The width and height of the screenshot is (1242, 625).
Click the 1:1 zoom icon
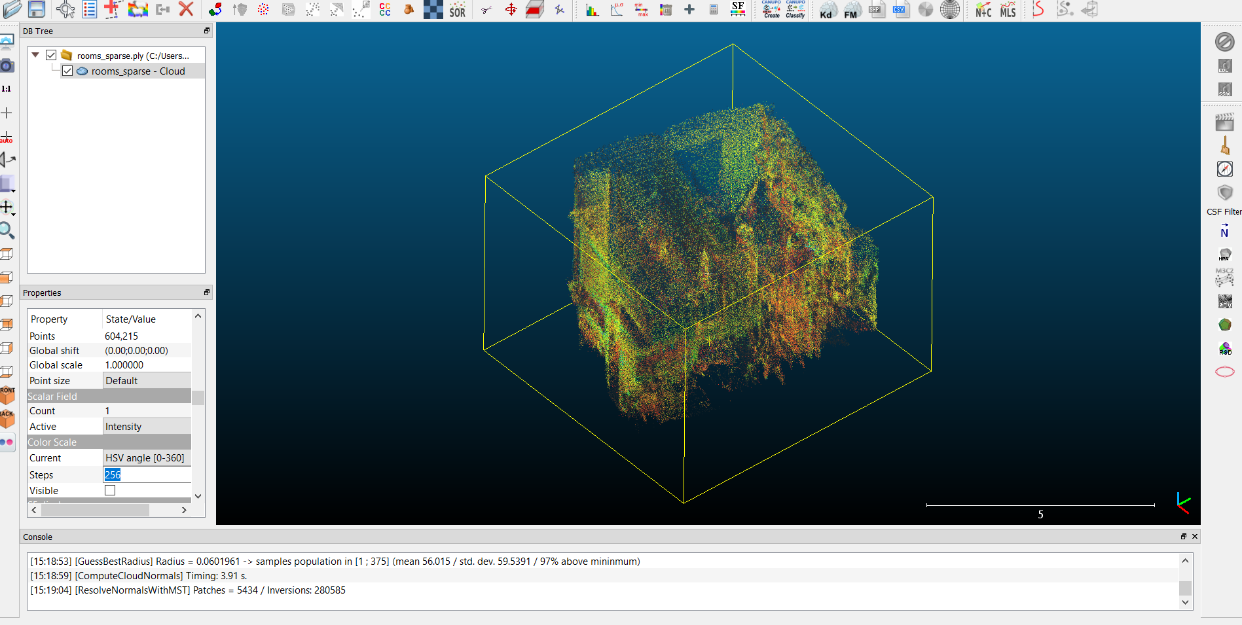[6, 88]
